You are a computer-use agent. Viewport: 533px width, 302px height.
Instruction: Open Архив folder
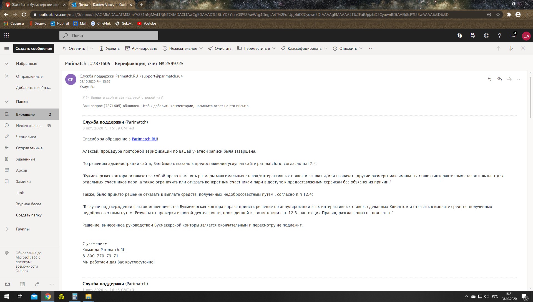coord(29,170)
